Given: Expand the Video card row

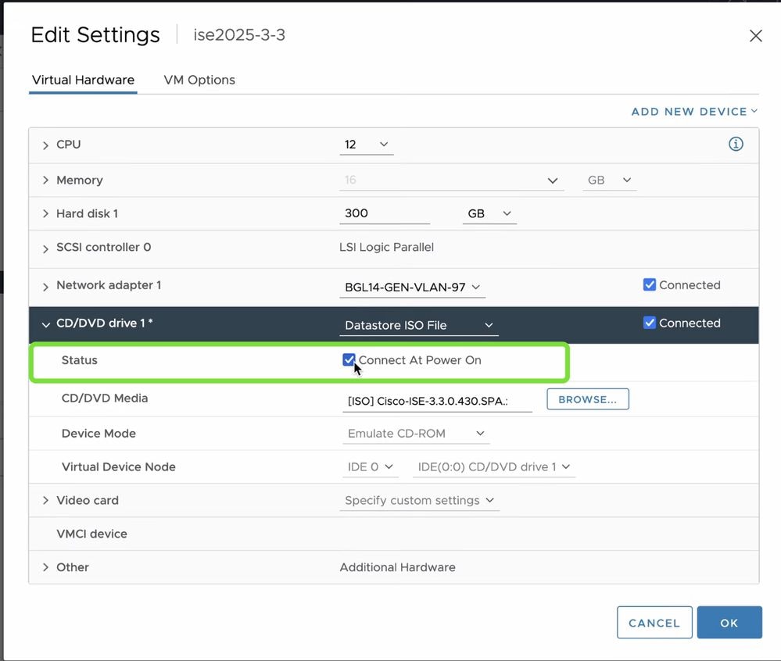Looking at the screenshot, I should pyautogui.click(x=45, y=501).
